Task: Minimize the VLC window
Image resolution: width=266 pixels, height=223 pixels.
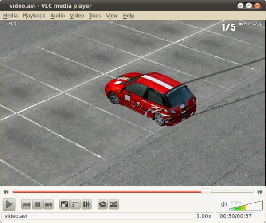Action: pos(240,6)
